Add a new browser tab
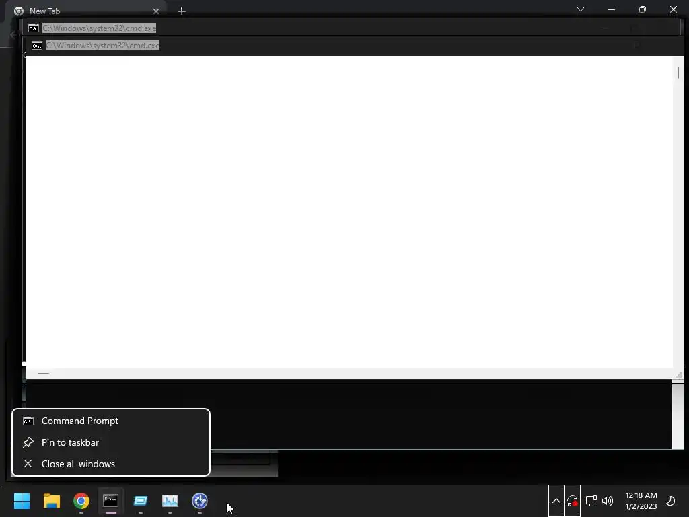Image resolution: width=689 pixels, height=517 pixels. pos(182,11)
